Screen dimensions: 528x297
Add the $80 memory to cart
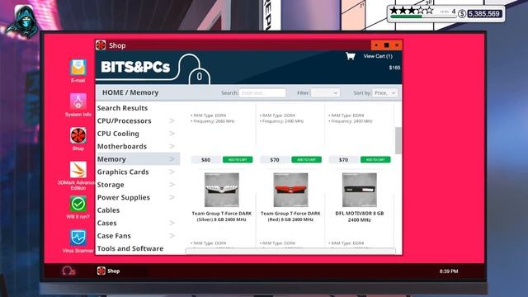coord(238,159)
